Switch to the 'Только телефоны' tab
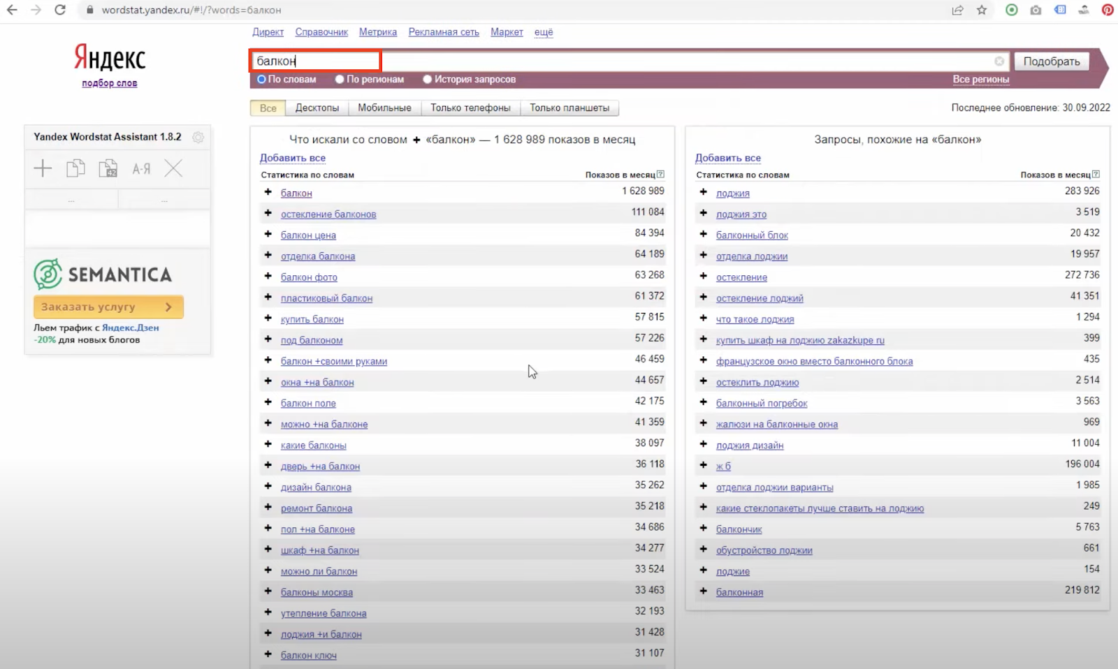Image resolution: width=1118 pixels, height=669 pixels. click(470, 108)
